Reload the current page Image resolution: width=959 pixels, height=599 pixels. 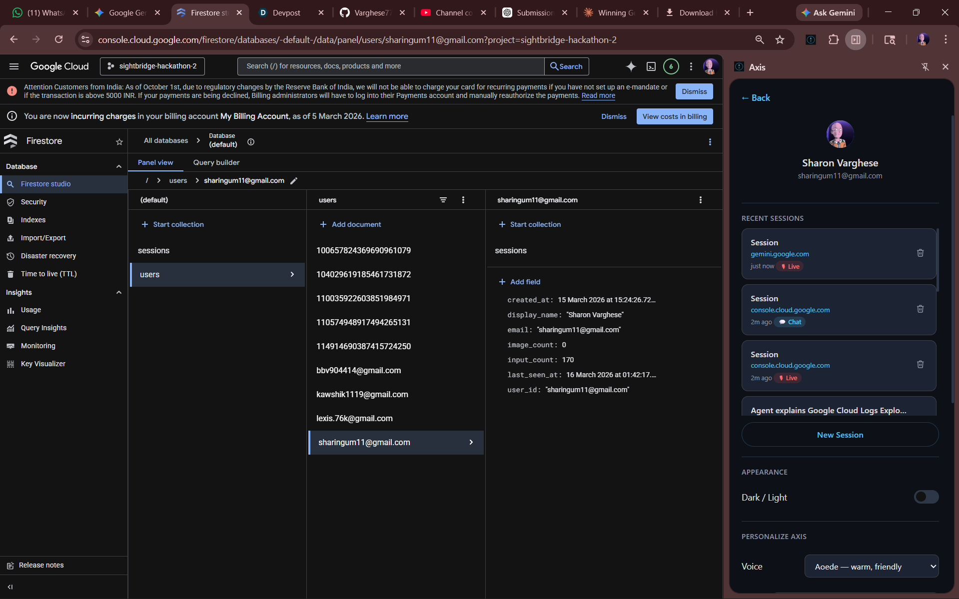[x=59, y=39]
